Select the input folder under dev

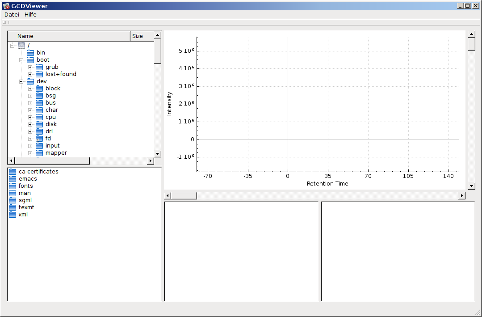click(x=53, y=145)
